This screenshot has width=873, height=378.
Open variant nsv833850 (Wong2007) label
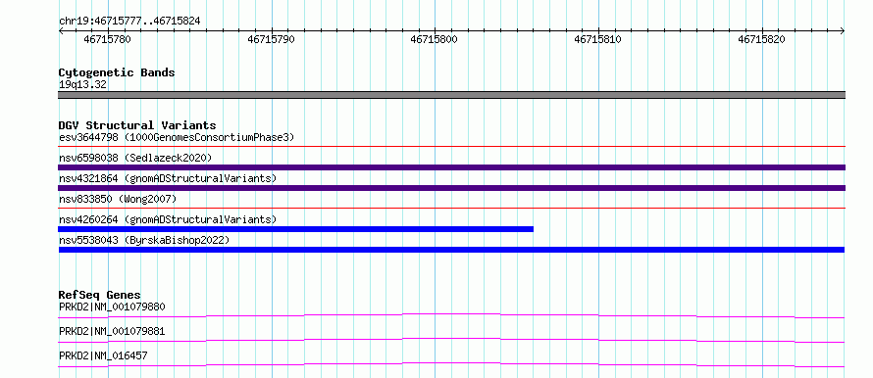tap(118, 199)
